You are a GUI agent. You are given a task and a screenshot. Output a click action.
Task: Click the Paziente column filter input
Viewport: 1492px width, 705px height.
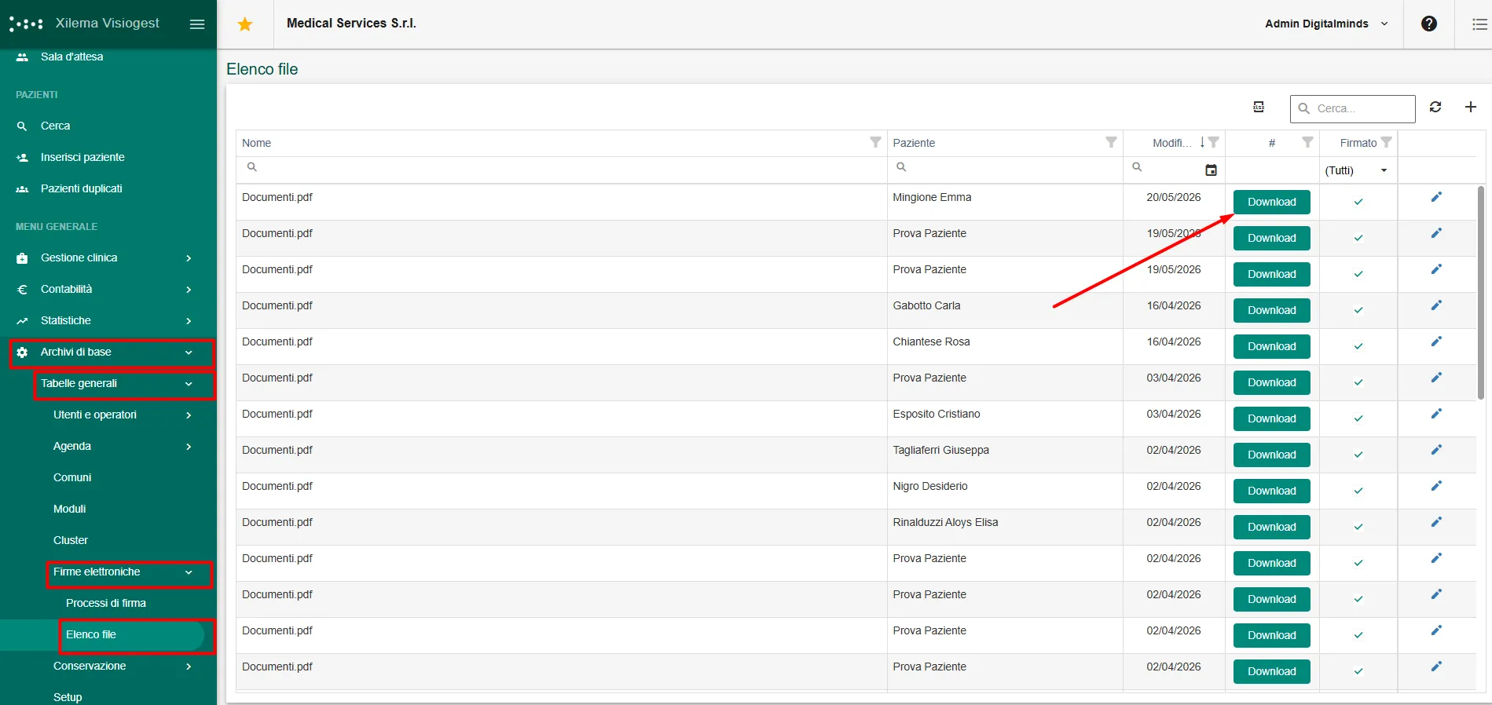click(x=1005, y=170)
